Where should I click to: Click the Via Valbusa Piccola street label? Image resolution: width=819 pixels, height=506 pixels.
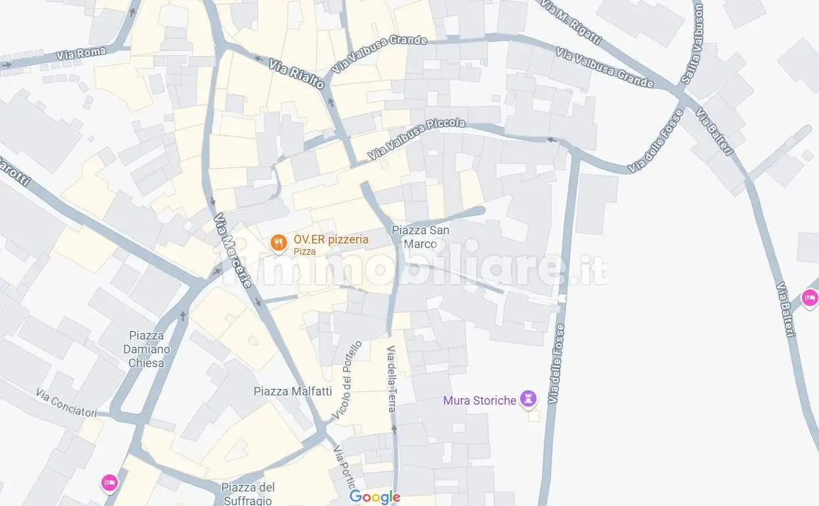coord(416,139)
